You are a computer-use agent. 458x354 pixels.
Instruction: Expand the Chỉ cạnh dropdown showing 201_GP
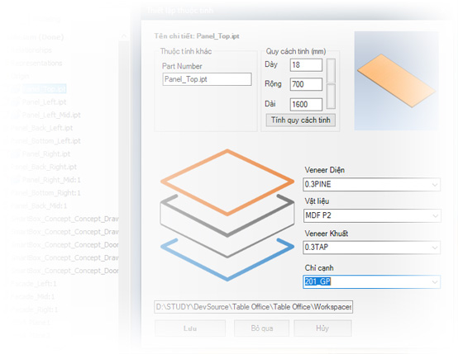coord(371,281)
